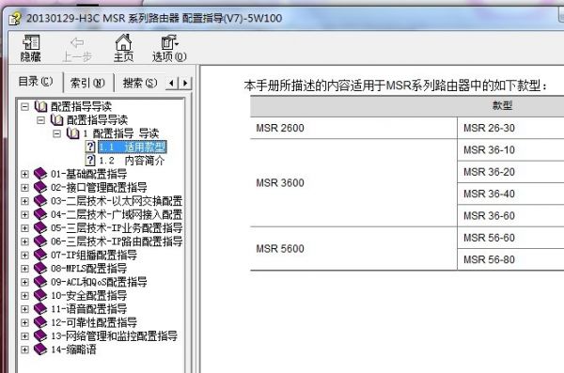Viewport: 564px width, 373px height.
Task: Expand the 04-二层技术-广域网接入配置 node
Action: pos(24,214)
